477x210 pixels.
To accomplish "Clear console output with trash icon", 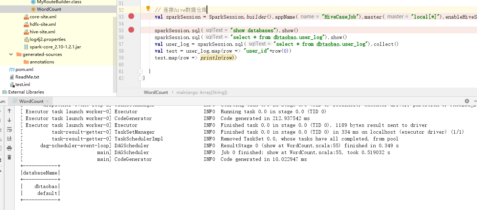I will pyautogui.click(x=9, y=157).
